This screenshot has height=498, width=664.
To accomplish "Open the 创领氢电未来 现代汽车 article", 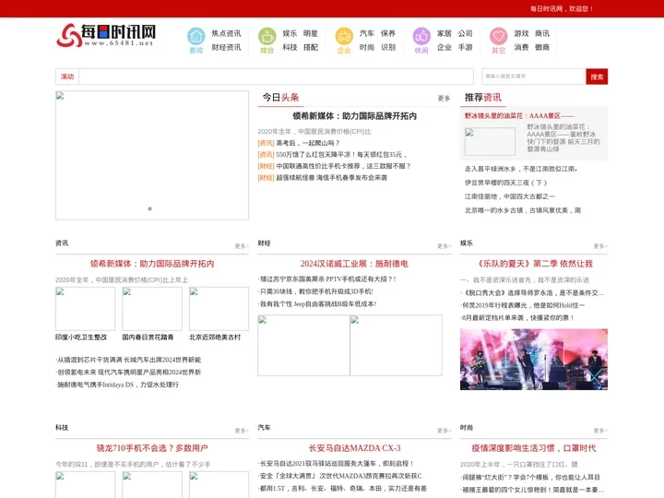I will (x=129, y=373).
